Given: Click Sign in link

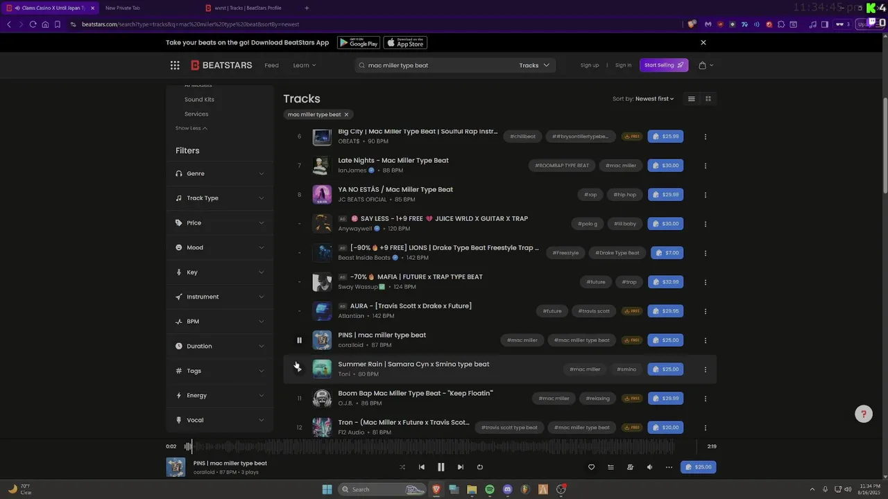Looking at the screenshot, I should [x=623, y=65].
